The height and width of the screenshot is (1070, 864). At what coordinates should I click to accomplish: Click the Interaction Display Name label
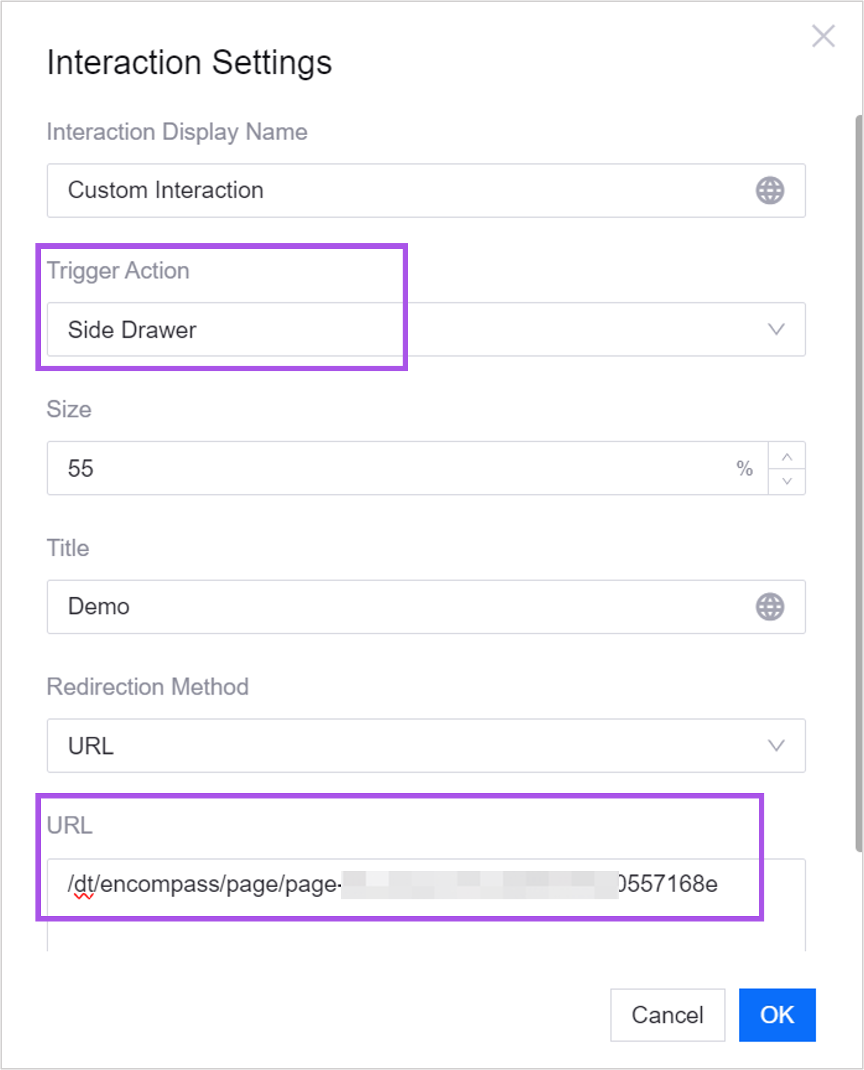pos(177,132)
